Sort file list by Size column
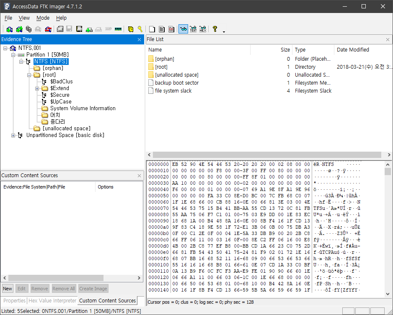Image resolution: width=393 pixels, height=315 pixels. click(x=271, y=49)
